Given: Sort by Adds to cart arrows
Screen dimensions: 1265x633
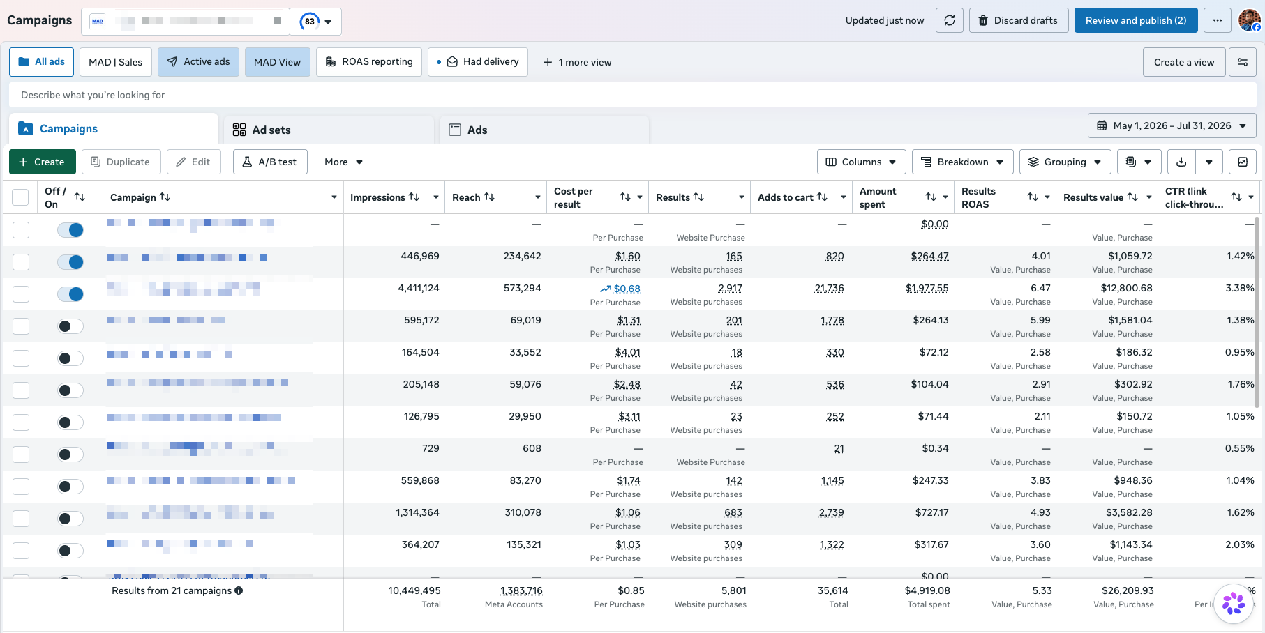Looking at the screenshot, I should 822,197.
